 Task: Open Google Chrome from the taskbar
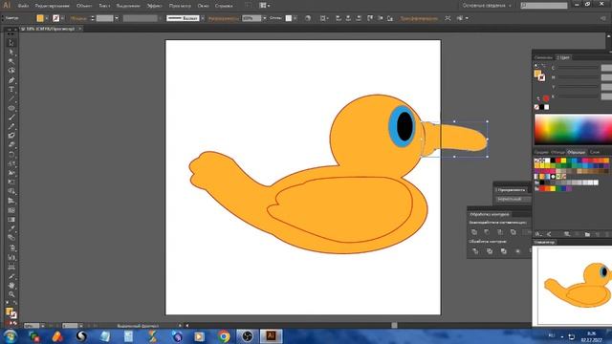pos(224,336)
